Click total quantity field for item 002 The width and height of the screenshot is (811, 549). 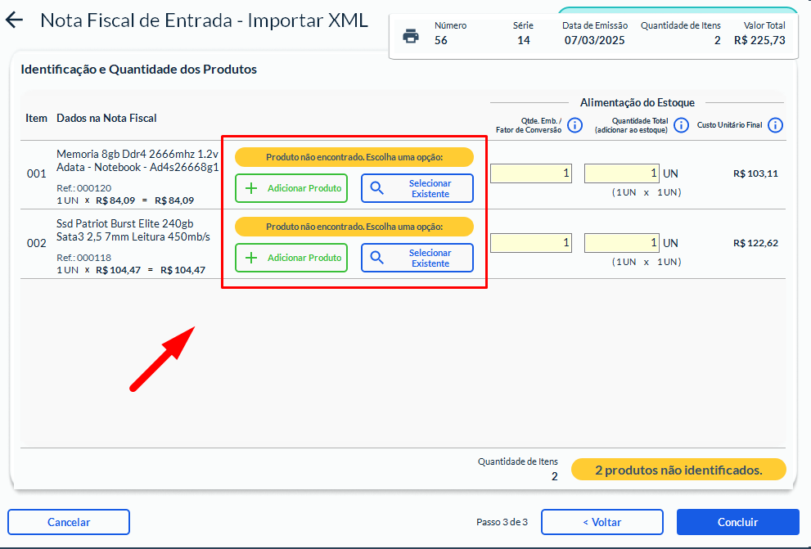coord(621,243)
